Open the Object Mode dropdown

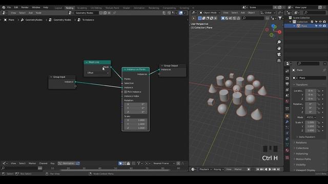click(x=209, y=13)
